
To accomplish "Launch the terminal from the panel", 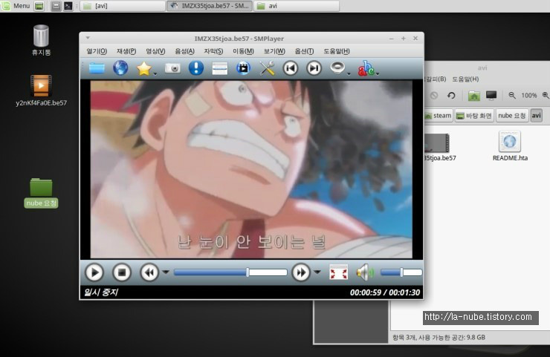I will 68,6.
